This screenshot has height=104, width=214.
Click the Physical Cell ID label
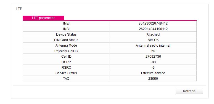point(66,51)
